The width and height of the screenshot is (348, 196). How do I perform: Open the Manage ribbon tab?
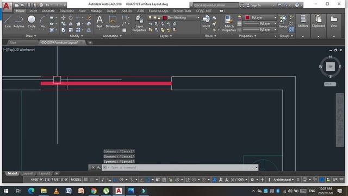point(96,11)
